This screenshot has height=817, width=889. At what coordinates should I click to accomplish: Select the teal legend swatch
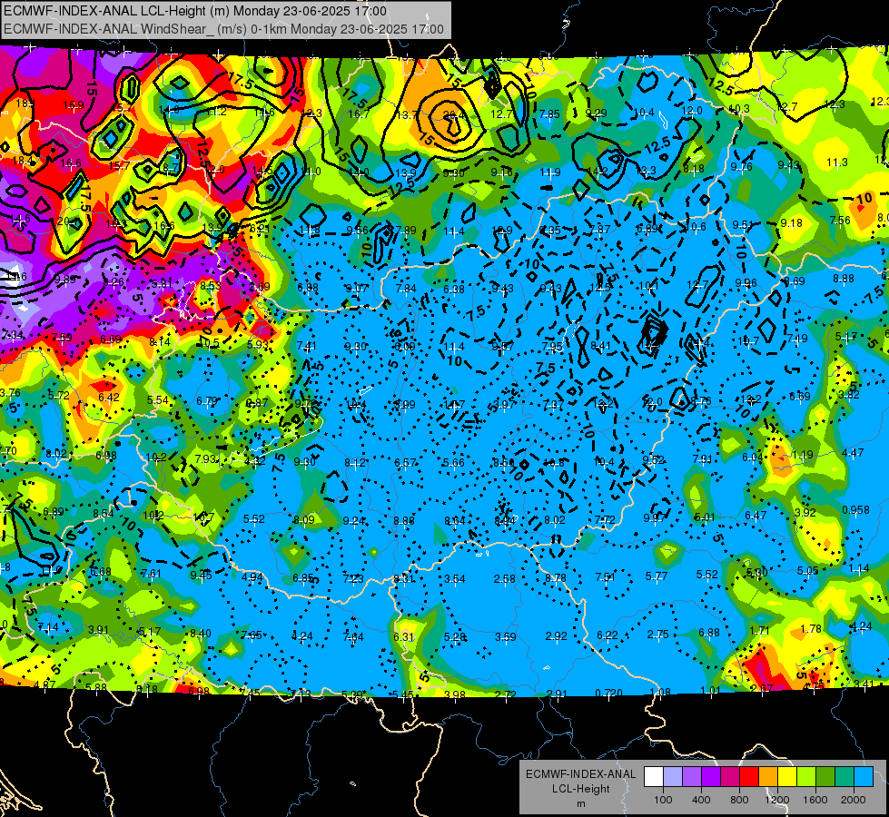pyautogui.click(x=845, y=777)
